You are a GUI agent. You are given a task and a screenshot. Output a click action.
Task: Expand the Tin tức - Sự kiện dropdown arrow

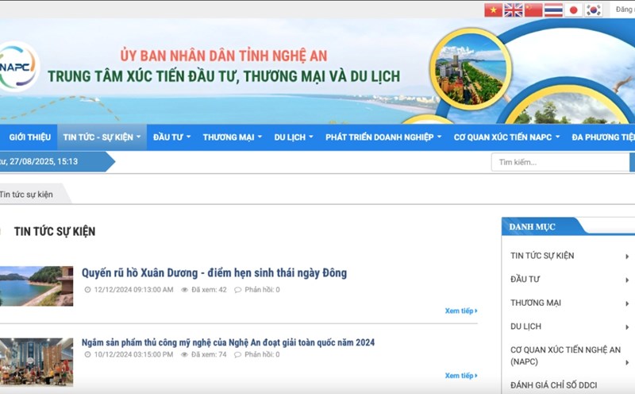138,137
